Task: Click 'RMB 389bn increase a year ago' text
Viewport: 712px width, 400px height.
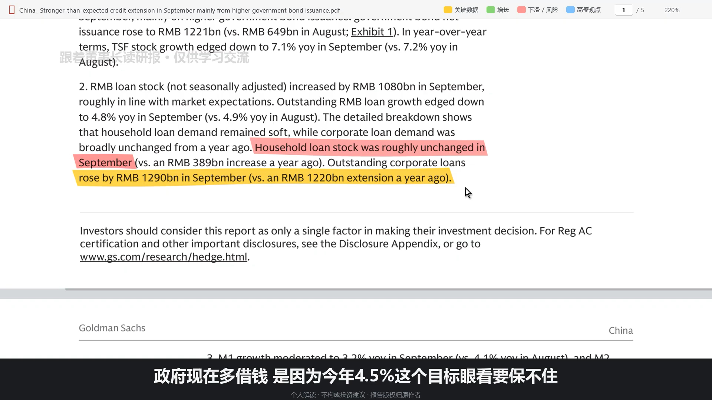Action: 243,163
